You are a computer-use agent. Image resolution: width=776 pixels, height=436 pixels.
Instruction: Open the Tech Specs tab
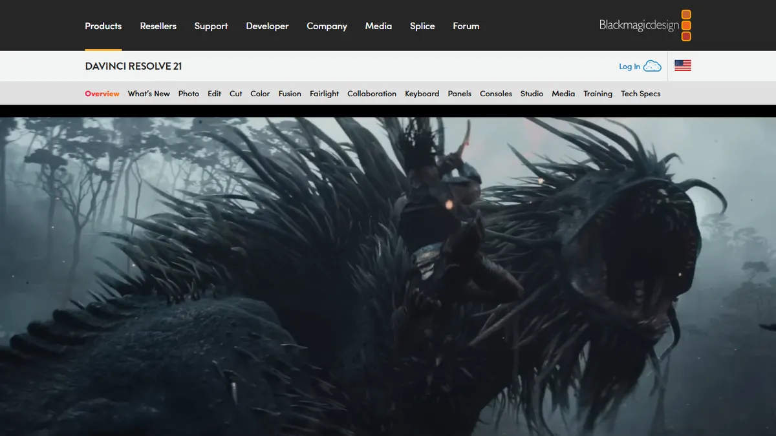pyautogui.click(x=641, y=94)
